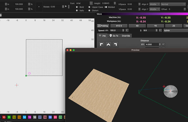Switch to the Override tab
The height and width of the screenshot is (122, 188).
(x=126, y=36)
